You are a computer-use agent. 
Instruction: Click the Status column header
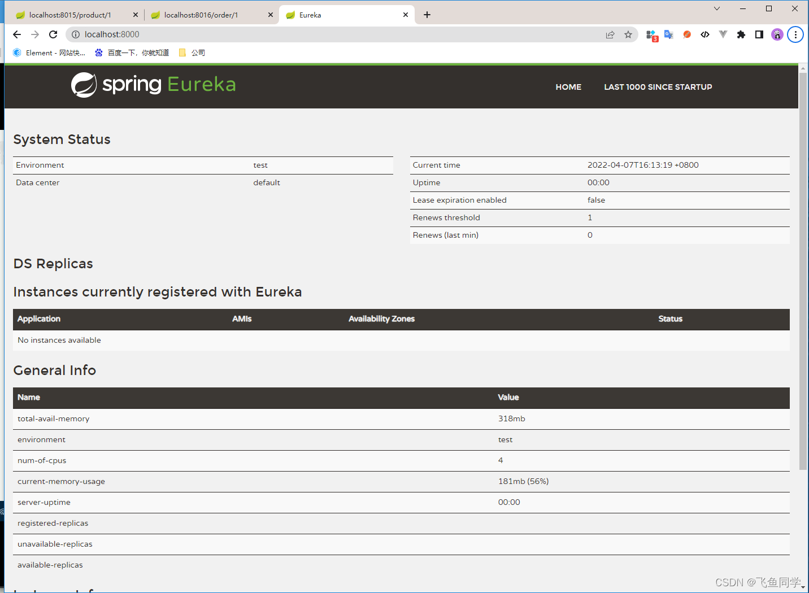pyautogui.click(x=671, y=319)
